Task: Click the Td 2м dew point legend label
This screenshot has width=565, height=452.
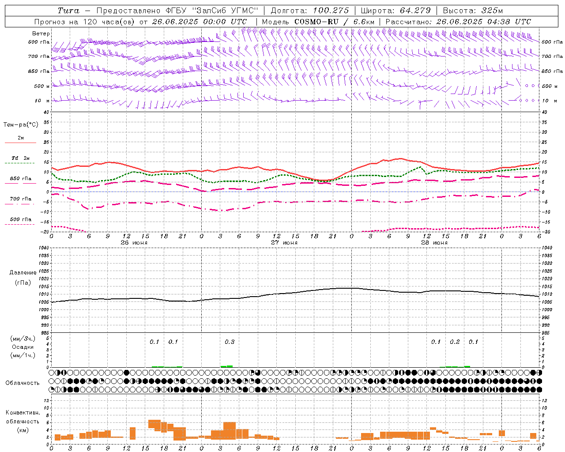Action: pyautogui.click(x=21, y=158)
